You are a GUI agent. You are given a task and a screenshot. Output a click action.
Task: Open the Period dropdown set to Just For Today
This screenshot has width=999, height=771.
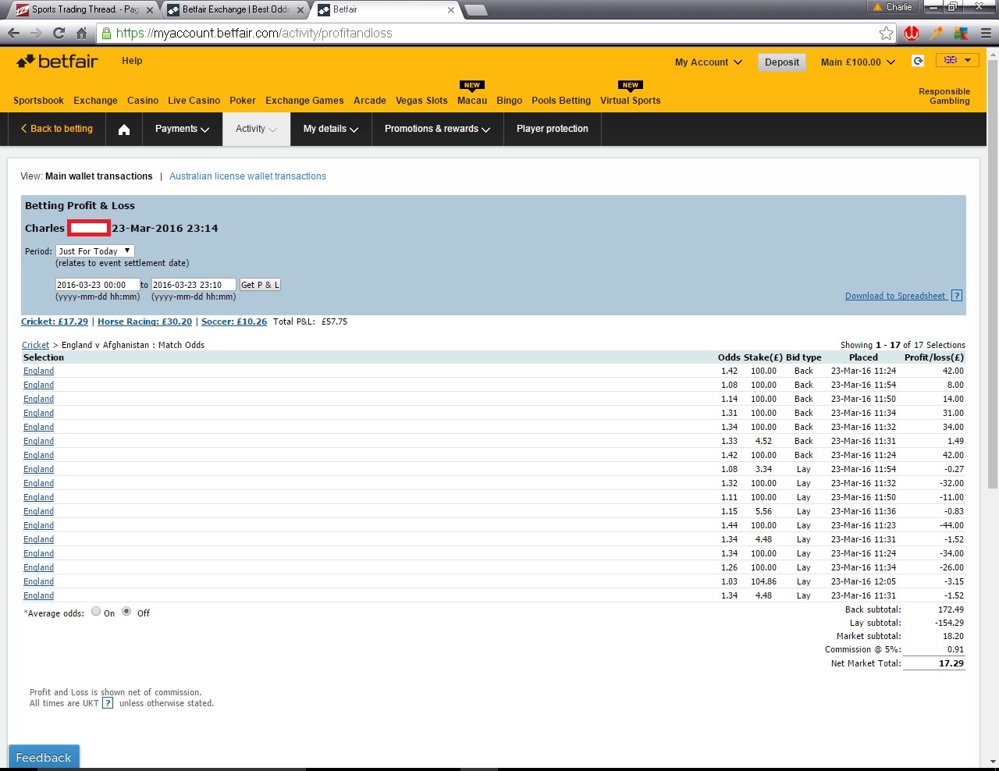[x=94, y=250]
